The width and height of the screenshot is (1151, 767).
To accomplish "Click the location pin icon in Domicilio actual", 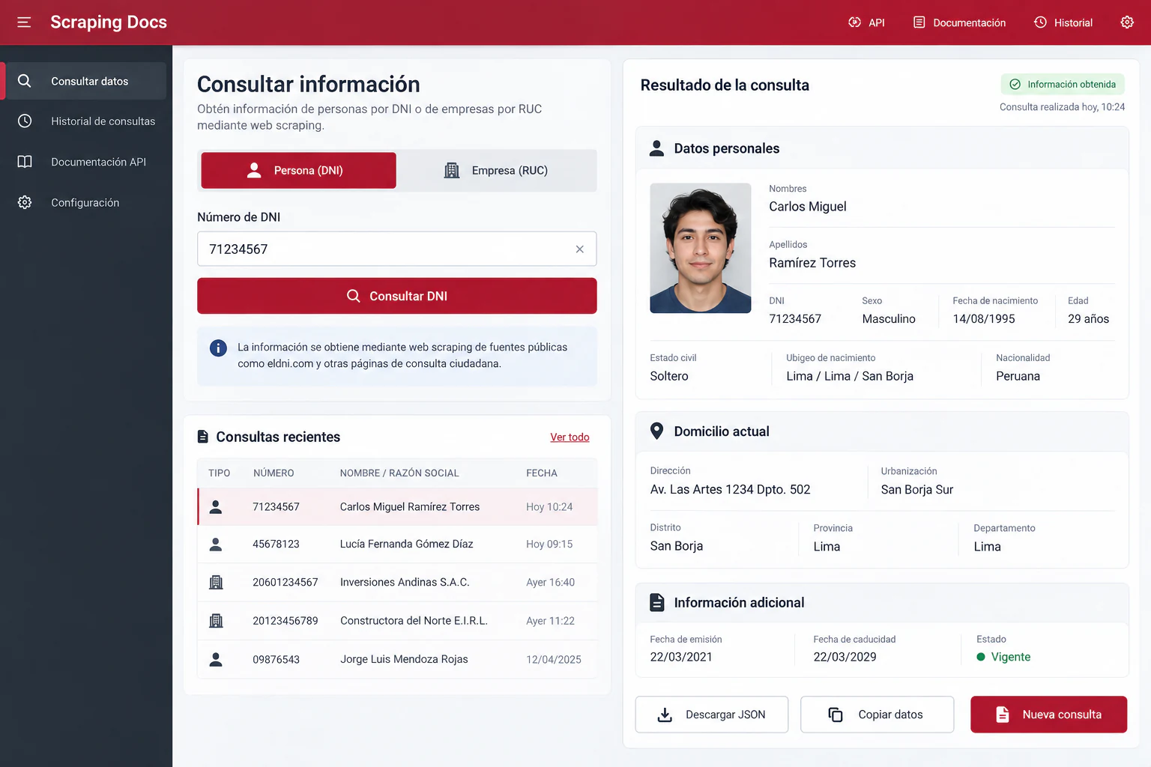I will pyautogui.click(x=656, y=431).
